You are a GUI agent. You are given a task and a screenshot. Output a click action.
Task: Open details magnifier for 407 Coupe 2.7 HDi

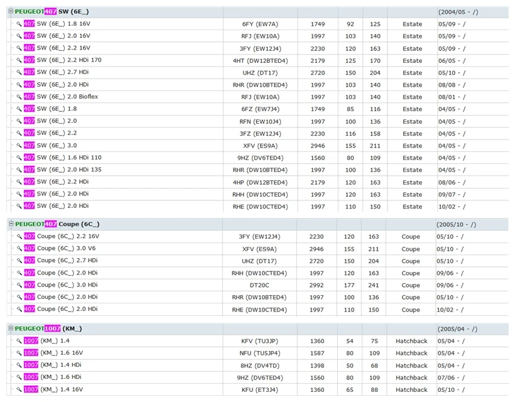tap(19, 261)
